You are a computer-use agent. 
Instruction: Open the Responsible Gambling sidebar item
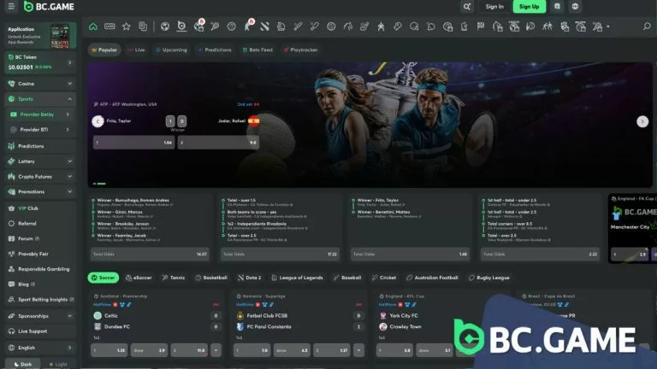[x=40, y=269]
